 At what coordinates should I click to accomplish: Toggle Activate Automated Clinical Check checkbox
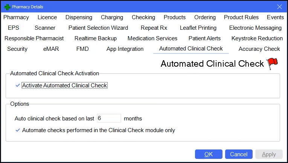pos(18,85)
